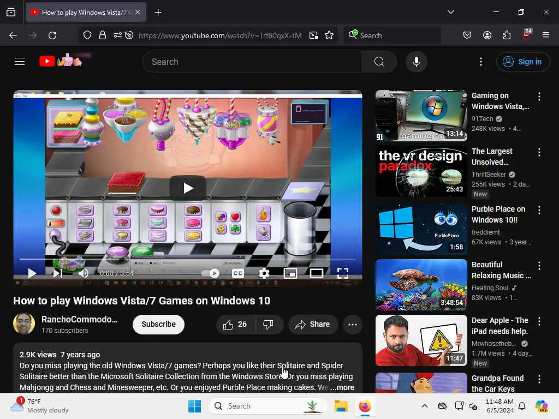Click the YouTube search magnifier button
Image resolution: width=559 pixels, height=419 pixels.
[x=379, y=62]
